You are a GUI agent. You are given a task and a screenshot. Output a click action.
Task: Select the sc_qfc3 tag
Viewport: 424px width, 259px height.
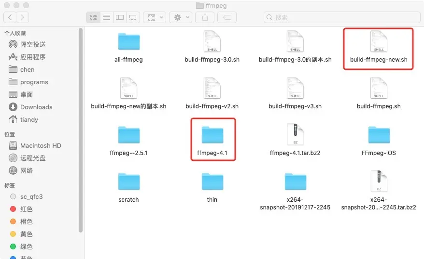(x=26, y=196)
